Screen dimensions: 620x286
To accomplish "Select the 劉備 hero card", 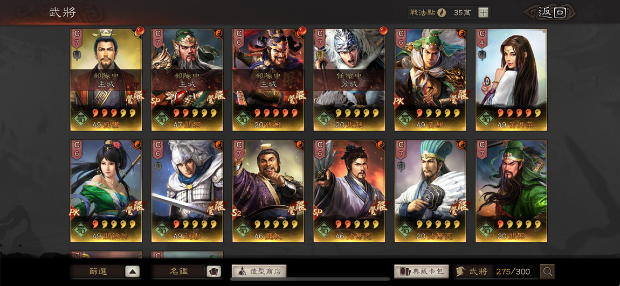I will click(106, 79).
